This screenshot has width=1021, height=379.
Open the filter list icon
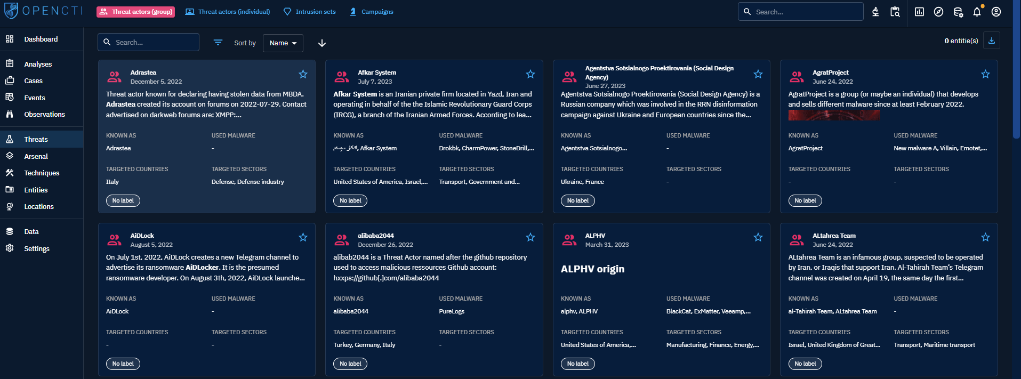click(218, 43)
